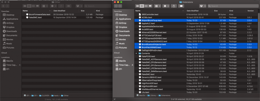260x101 pixels.
Task: Switch Extensions window to gallery view
Action: (x=150, y=6)
